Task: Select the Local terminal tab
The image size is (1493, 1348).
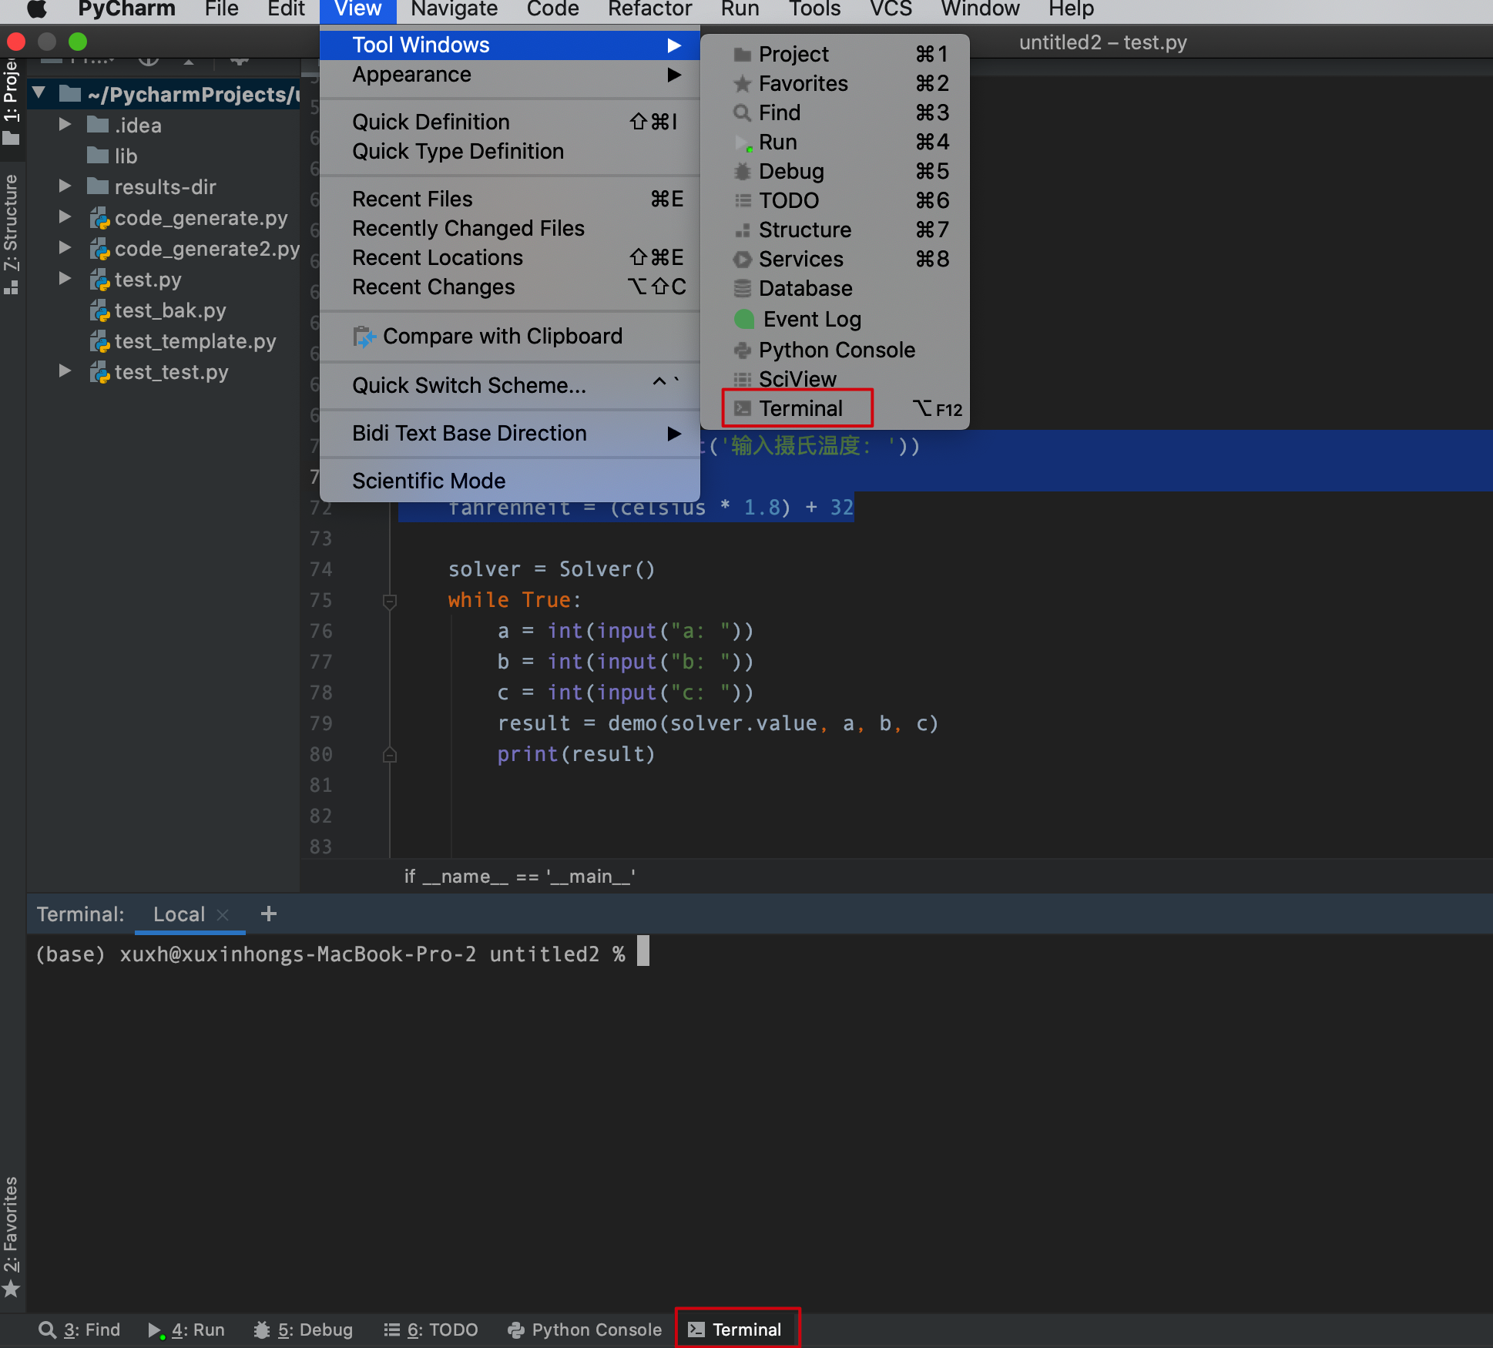Action: click(x=179, y=914)
